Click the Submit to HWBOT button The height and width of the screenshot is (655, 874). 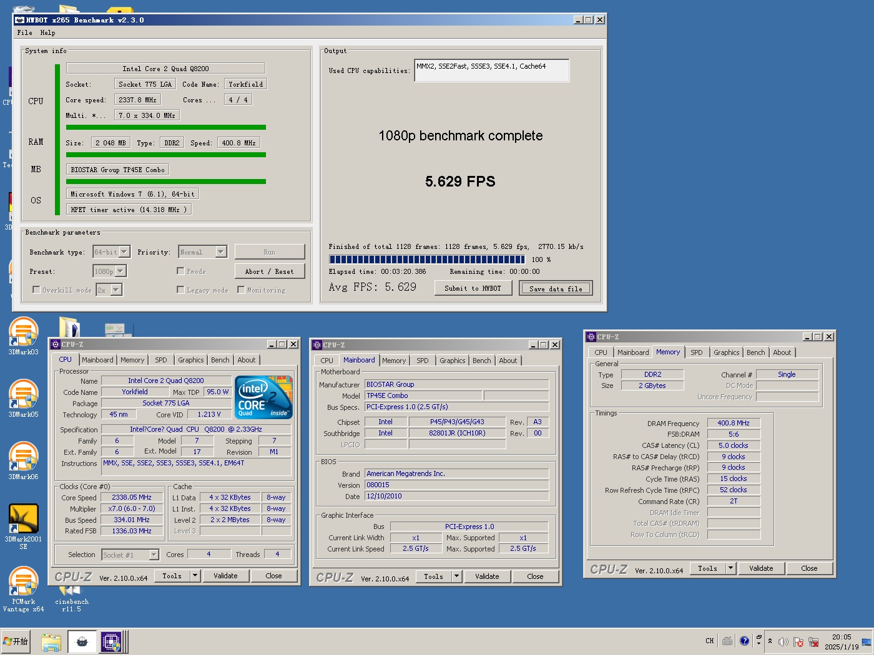(x=473, y=288)
